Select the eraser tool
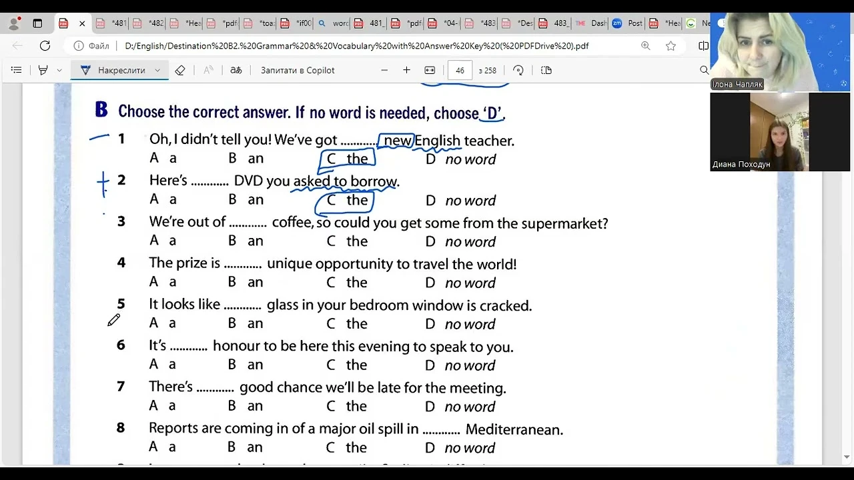Viewport: 854px width, 480px height. [179, 70]
